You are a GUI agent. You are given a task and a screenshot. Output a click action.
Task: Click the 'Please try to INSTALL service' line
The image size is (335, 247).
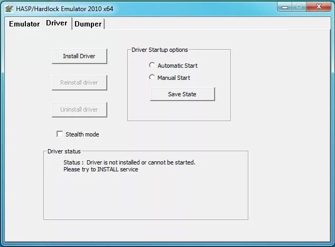pyautogui.click(x=100, y=169)
